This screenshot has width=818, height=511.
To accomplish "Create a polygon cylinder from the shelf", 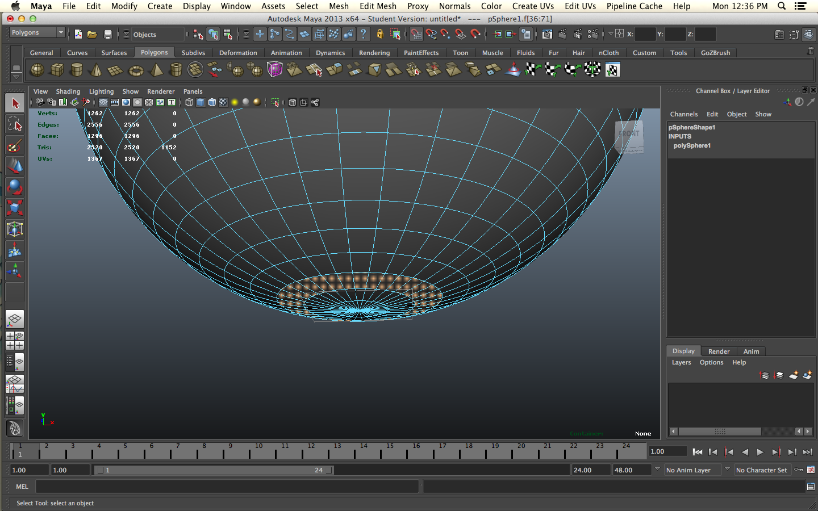I will coord(77,70).
